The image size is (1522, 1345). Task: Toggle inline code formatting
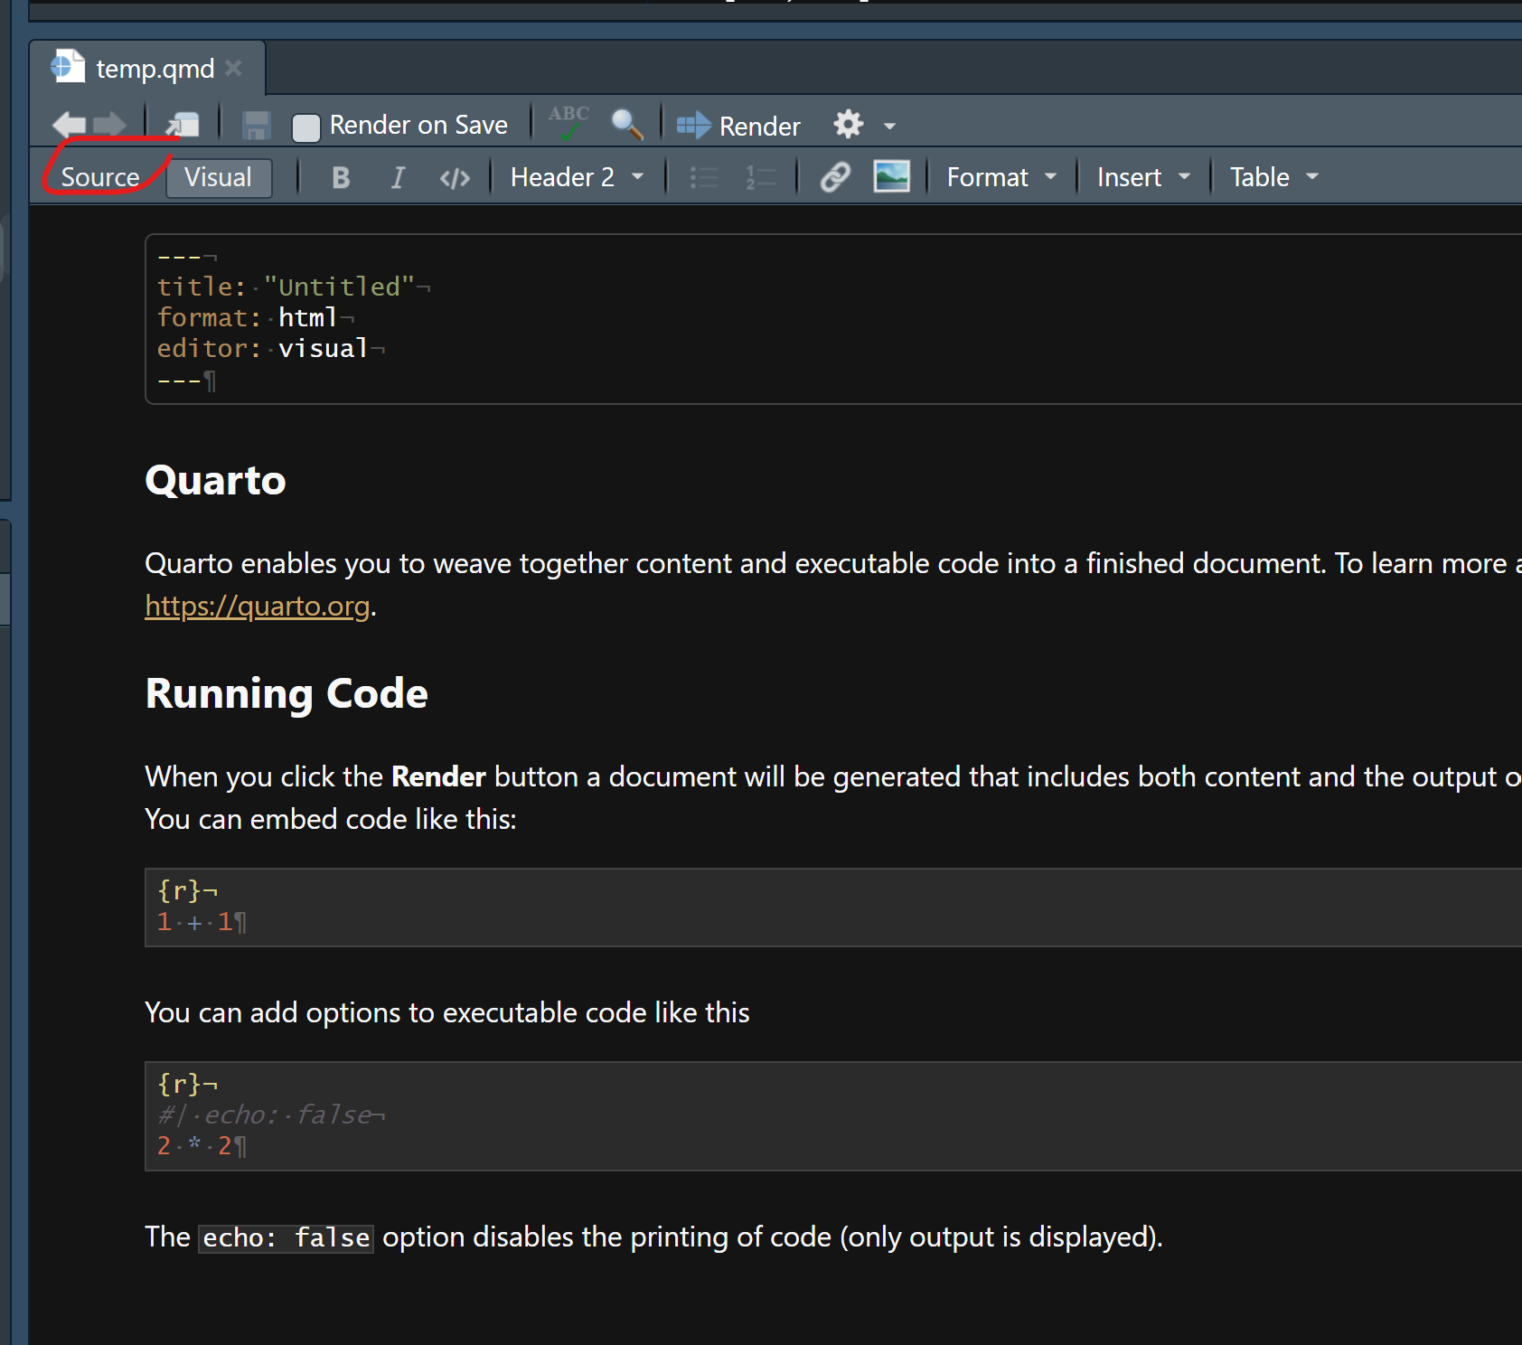(455, 178)
